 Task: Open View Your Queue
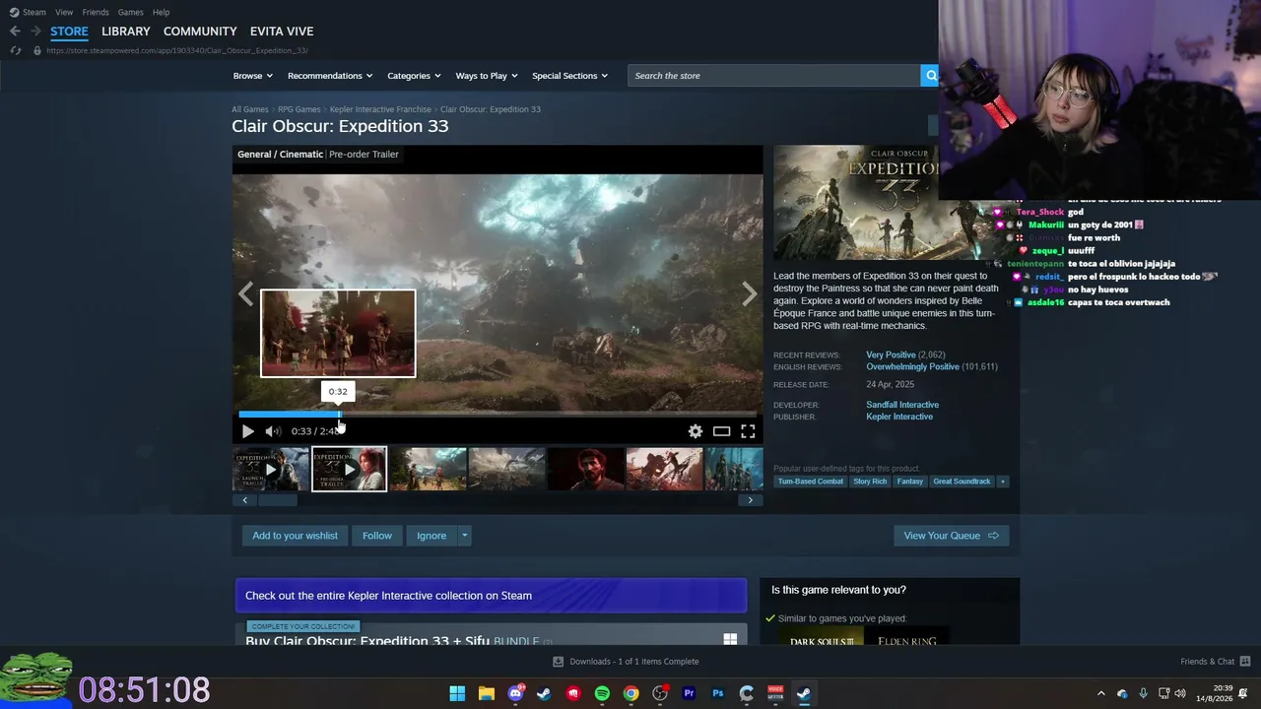tap(951, 536)
